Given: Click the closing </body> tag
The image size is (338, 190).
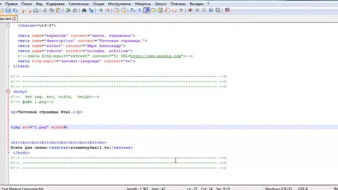Looking at the screenshot, I should [x=21, y=153].
